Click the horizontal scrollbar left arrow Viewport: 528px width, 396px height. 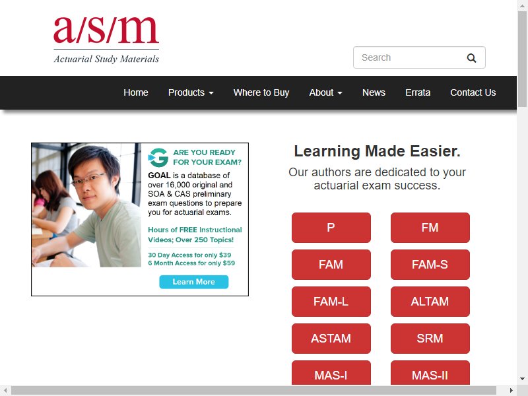pyautogui.click(x=5, y=391)
